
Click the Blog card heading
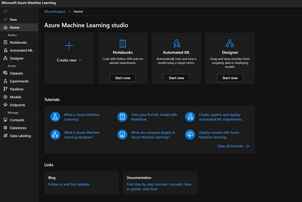52,177
